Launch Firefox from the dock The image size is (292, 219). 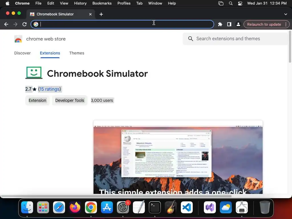point(75,207)
